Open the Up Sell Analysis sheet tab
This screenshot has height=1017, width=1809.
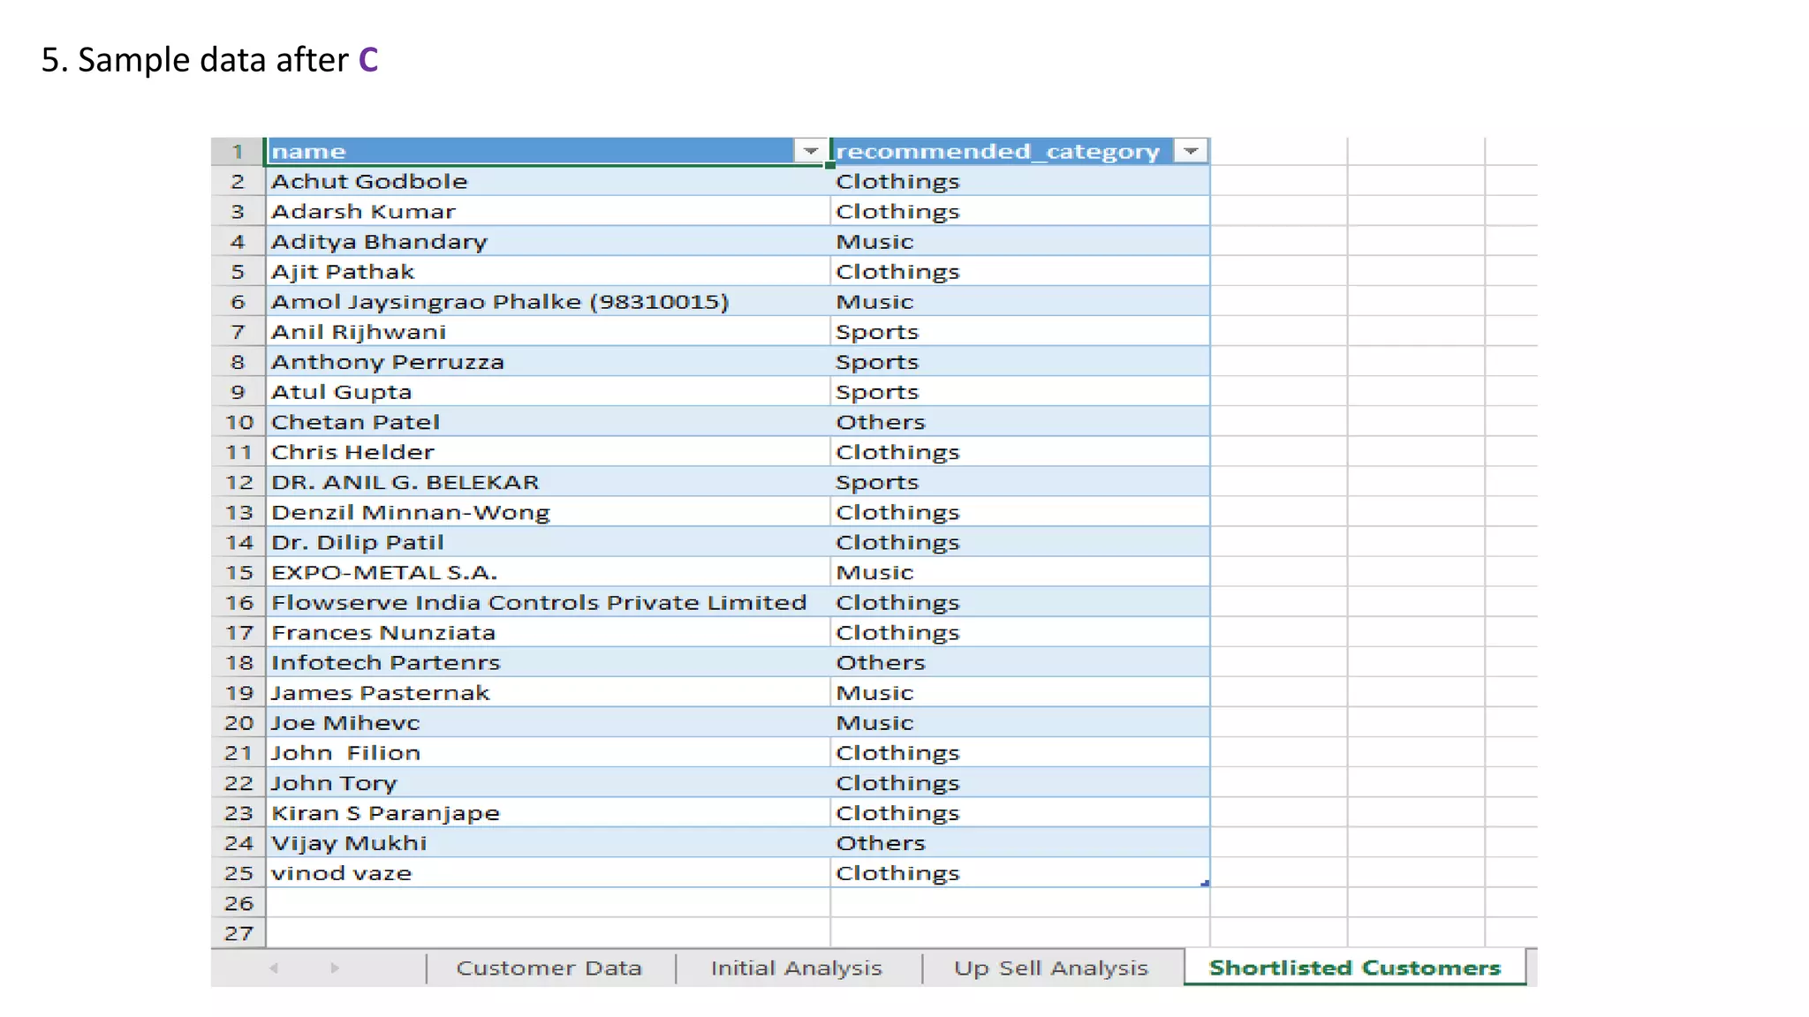coord(1051,968)
